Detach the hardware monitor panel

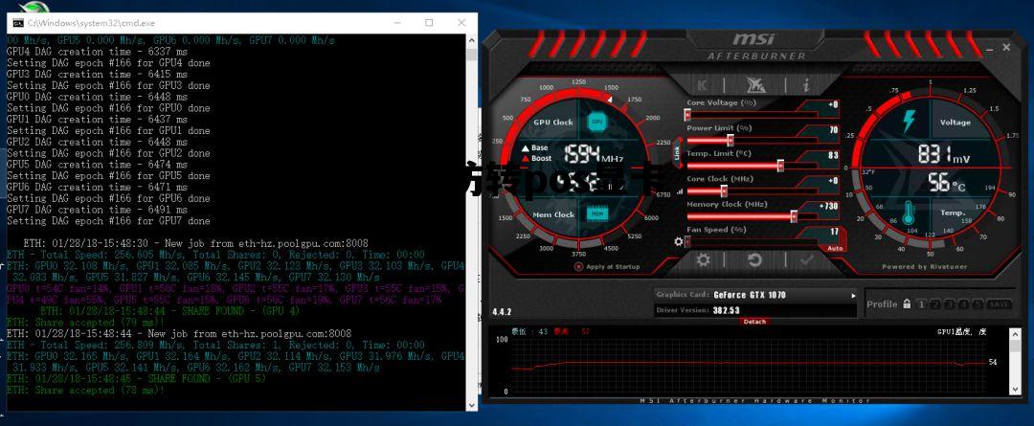(754, 322)
